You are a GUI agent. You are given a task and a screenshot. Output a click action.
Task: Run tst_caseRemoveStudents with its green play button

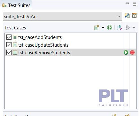point(126,52)
